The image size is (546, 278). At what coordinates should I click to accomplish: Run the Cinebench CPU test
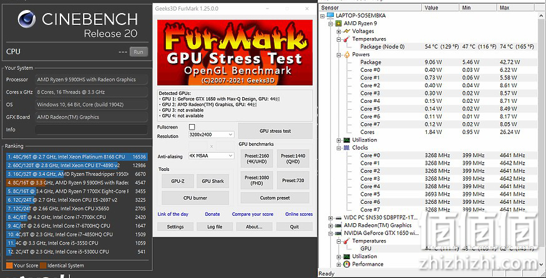[x=139, y=52]
